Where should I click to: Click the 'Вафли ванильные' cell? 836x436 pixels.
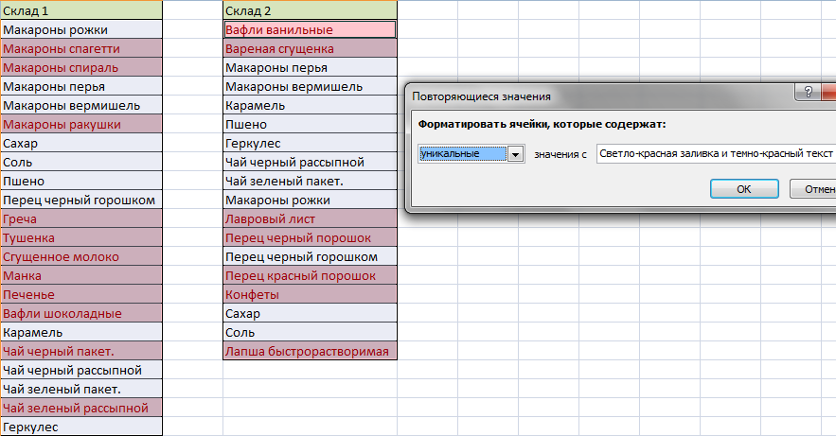point(310,29)
